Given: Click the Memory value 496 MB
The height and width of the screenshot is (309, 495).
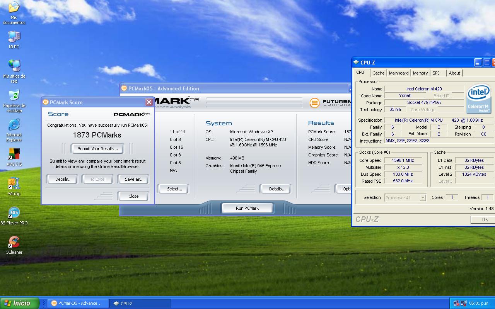Looking at the screenshot, I should pyautogui.click(x=237, y=158).
